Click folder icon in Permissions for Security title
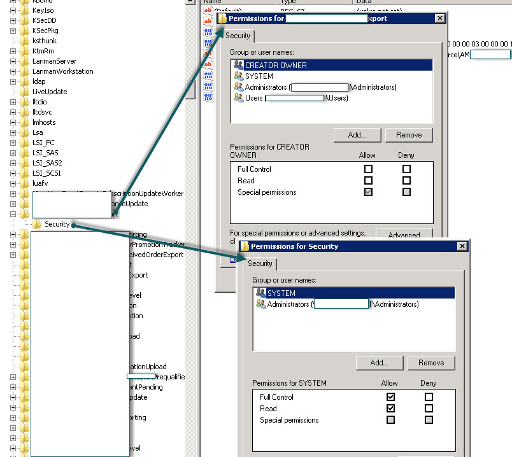 click(245, 246)
